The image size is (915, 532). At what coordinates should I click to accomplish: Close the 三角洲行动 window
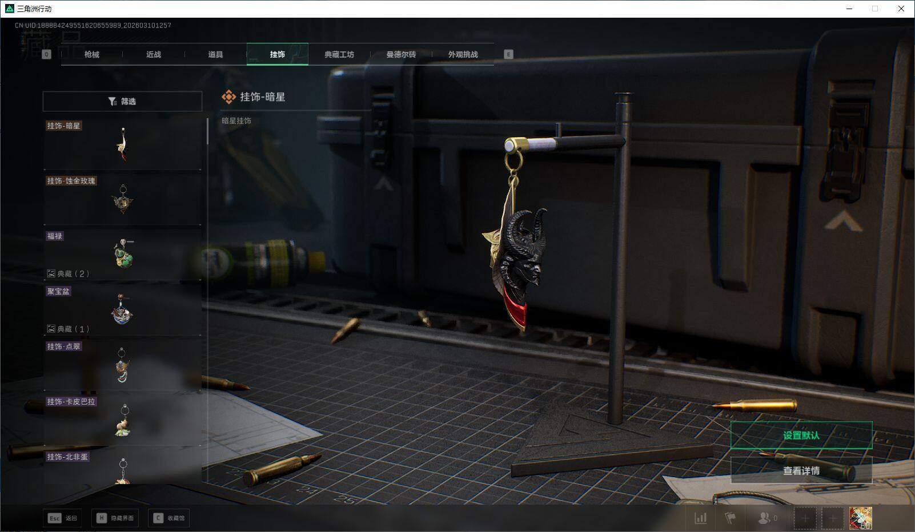click(901, 9)
